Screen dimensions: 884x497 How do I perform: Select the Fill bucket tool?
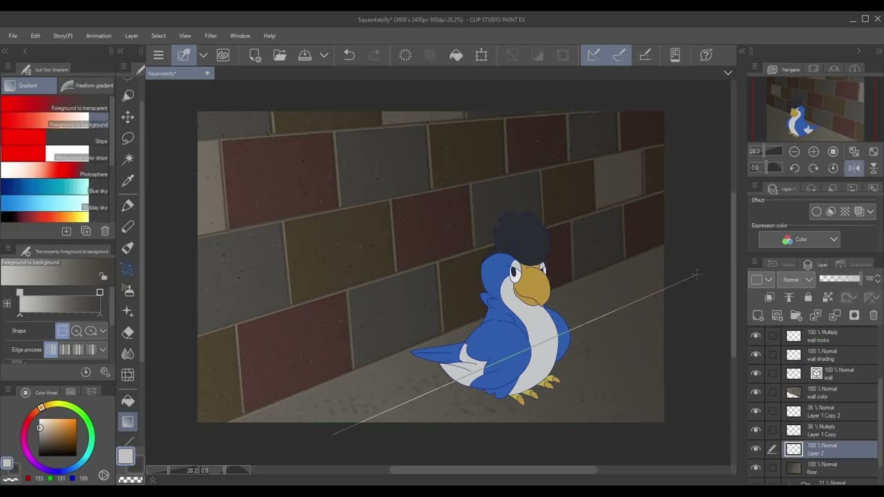click(128, 400)
